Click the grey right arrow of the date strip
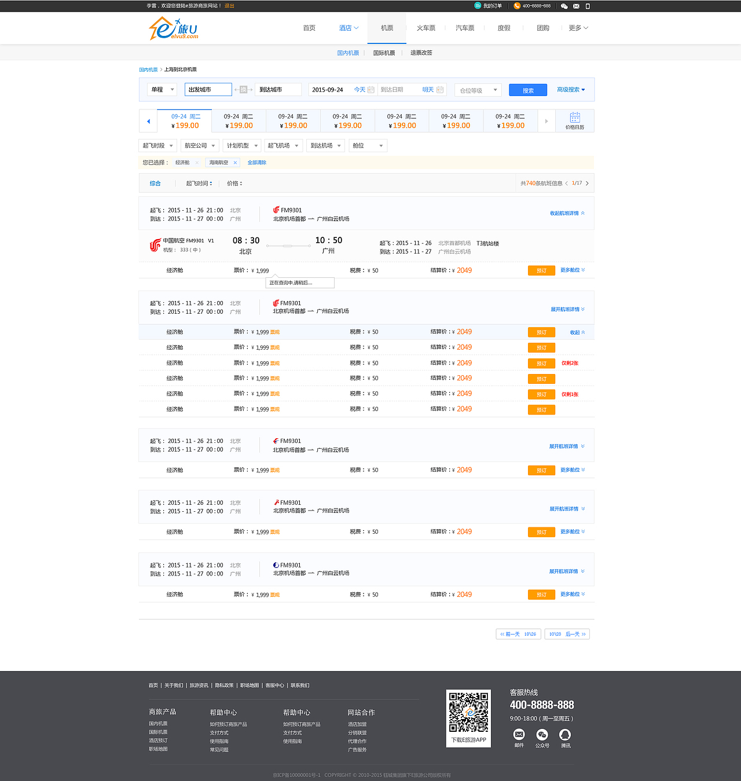 click(x=546, y=121)
